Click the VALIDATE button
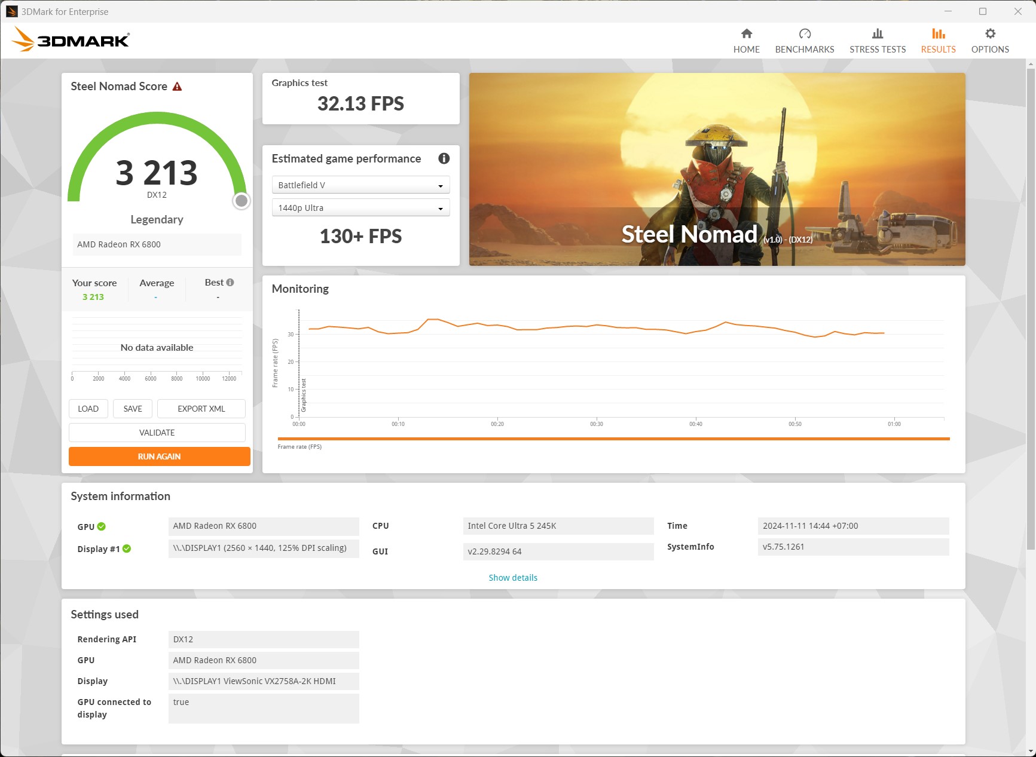The width and height of the screenshot is (1036, 757). coord(157,433)
